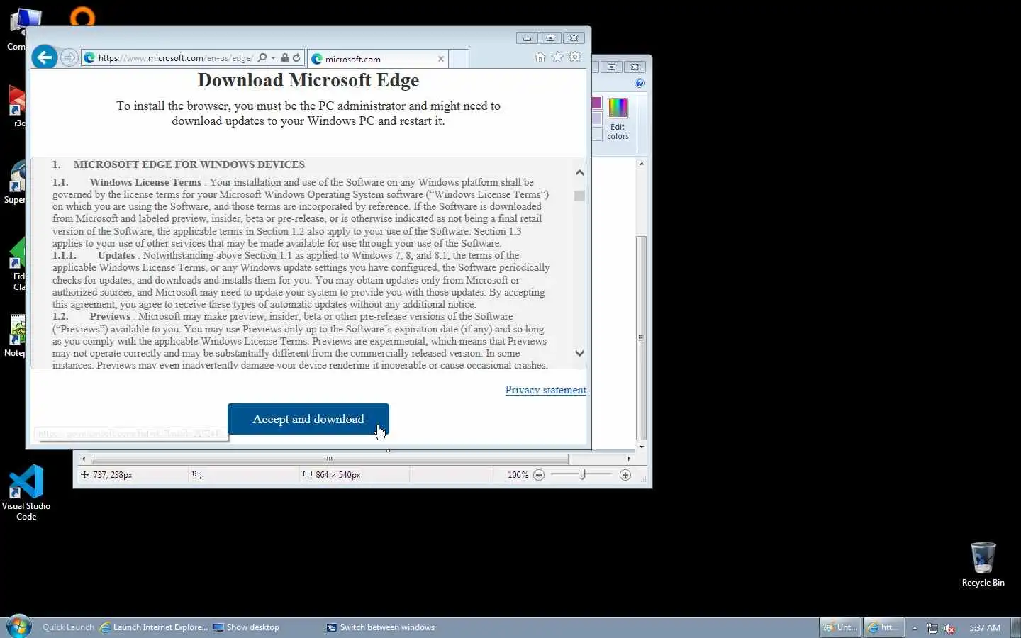Image resolution: width=1021 pixels, height=638 pixels.
Task: Zoom out with Paint minus button
Action: (x=539, y=475)
